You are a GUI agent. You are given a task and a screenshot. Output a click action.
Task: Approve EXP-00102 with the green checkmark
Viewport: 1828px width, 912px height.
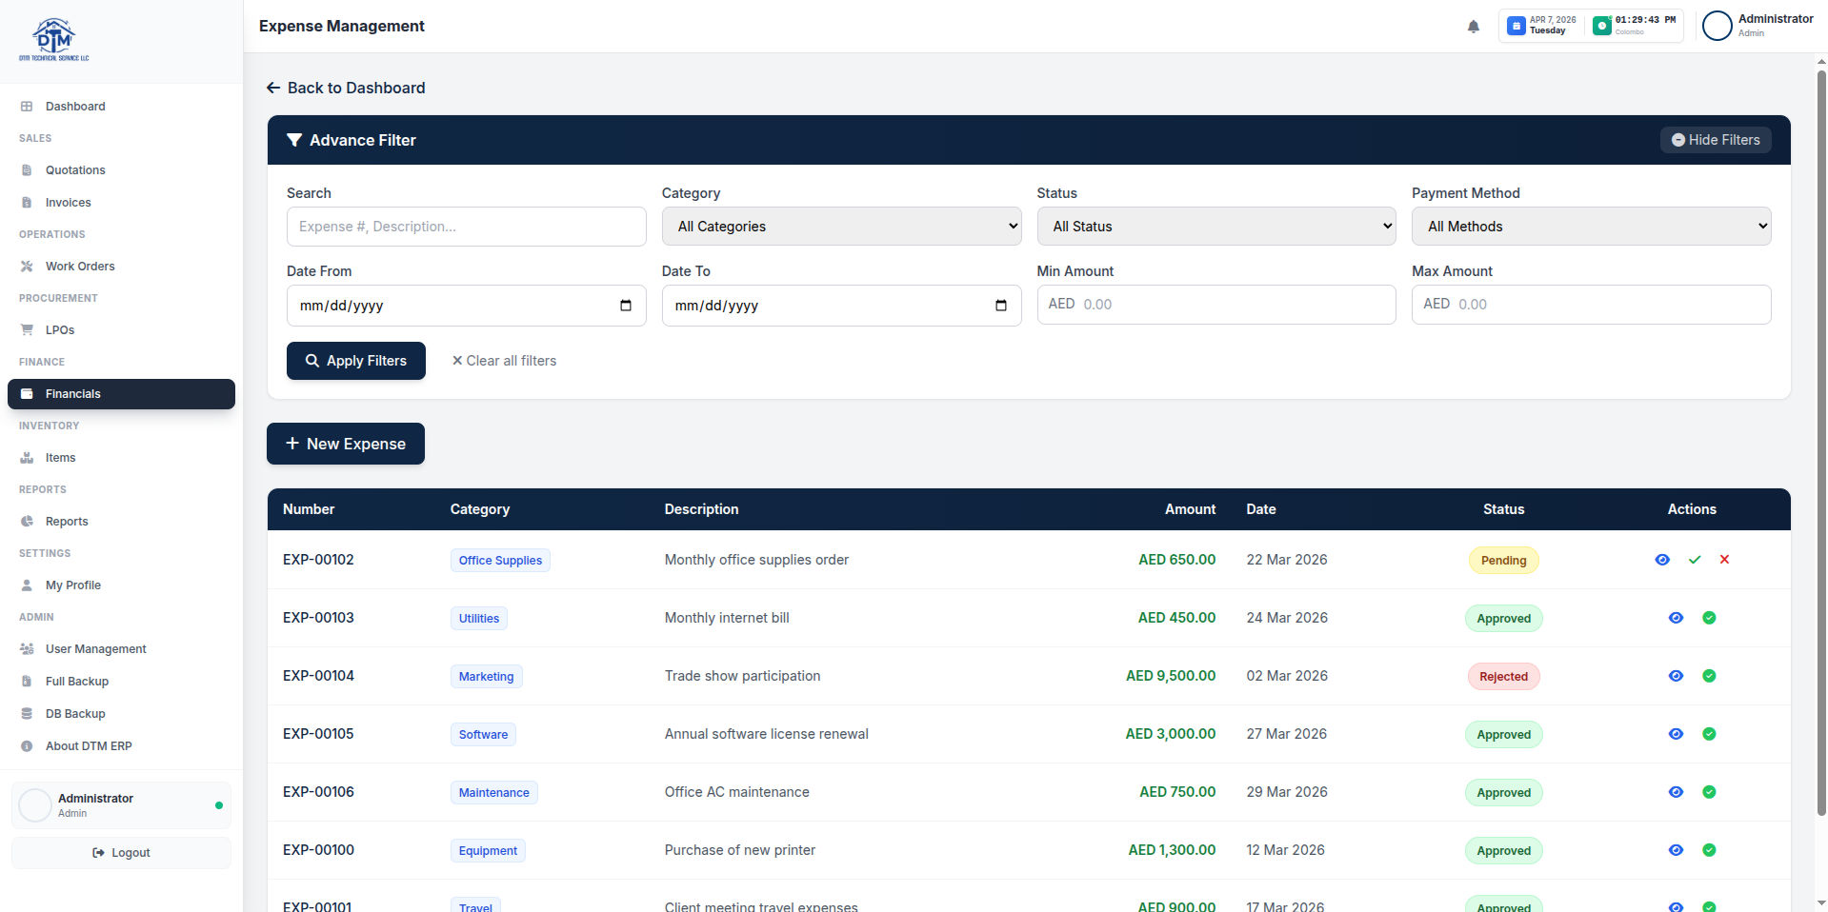pos(1694,560)
